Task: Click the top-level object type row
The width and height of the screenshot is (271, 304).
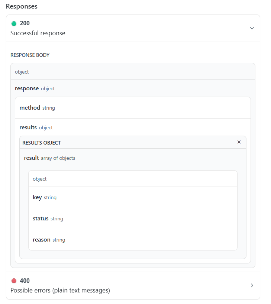Action: [x=133, y=71]
